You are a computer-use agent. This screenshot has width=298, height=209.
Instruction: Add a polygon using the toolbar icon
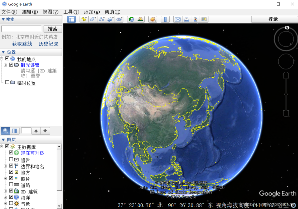pyautogui.click(x=93, y=19)
